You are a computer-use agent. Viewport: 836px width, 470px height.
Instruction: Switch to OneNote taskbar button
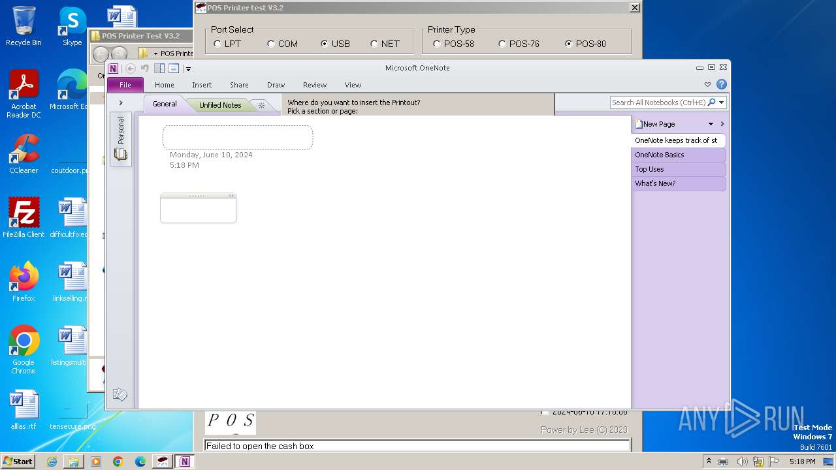tap(185, 462)
